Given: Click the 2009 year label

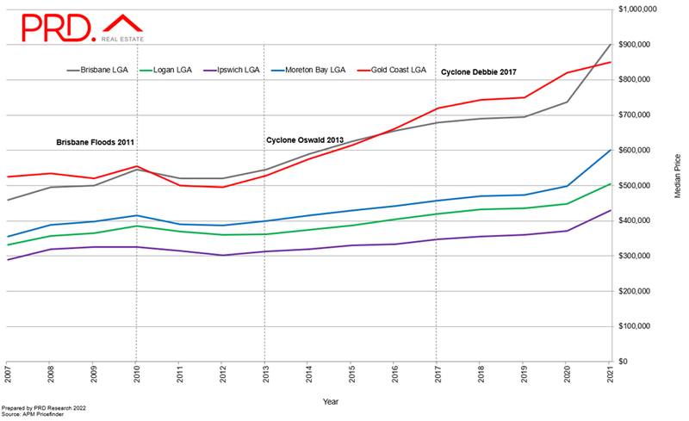Looking at the screenshot, I should coord(93,374).
